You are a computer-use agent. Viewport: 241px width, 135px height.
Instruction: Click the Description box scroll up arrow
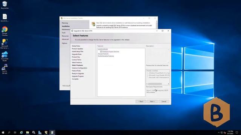[168, 49]
